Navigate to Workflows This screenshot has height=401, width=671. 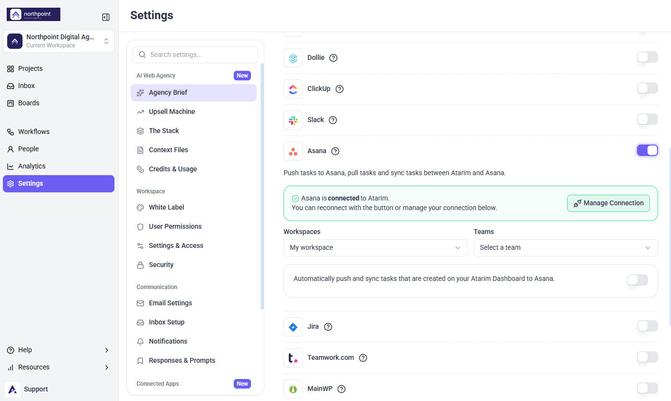click(58, 132)
